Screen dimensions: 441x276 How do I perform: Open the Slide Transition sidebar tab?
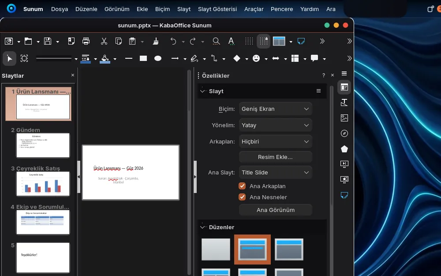pos(344,164)
